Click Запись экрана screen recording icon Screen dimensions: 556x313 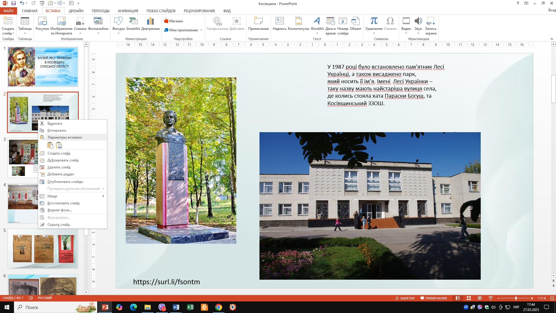[430, 26]
